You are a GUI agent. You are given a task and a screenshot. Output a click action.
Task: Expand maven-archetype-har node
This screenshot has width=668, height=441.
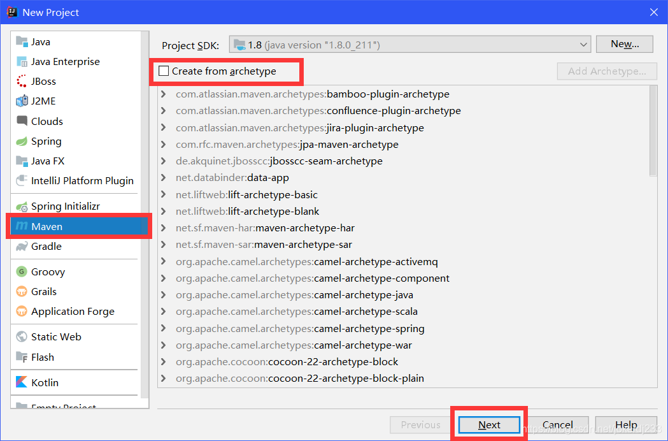click(164, 228)
